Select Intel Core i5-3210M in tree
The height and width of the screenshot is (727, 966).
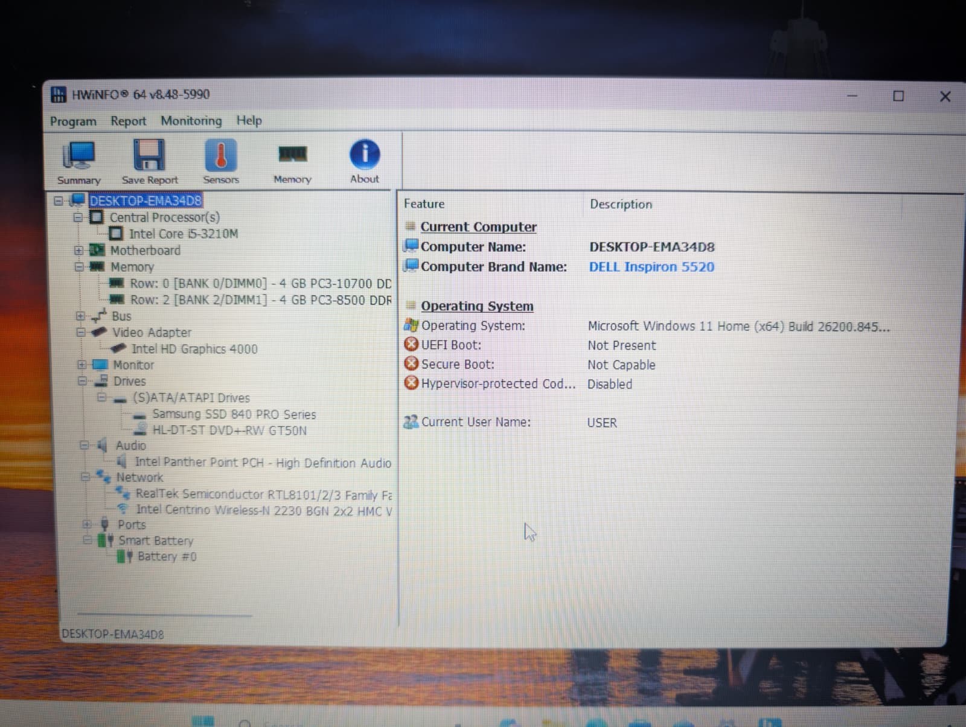(x=184, y=234)
